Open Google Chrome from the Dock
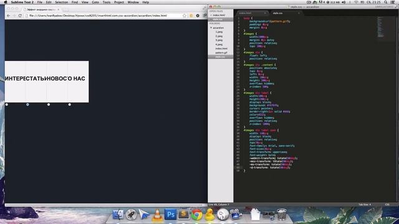Image resolution: width=399 pixels, height=224 pixels. [x=197, y=215]
